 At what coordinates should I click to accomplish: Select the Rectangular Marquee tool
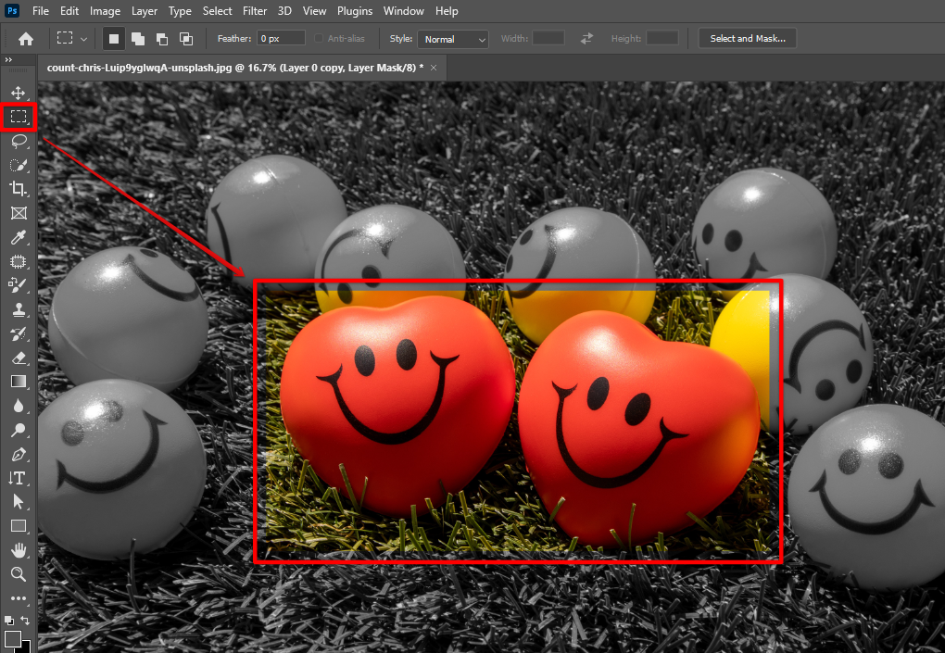18,117
